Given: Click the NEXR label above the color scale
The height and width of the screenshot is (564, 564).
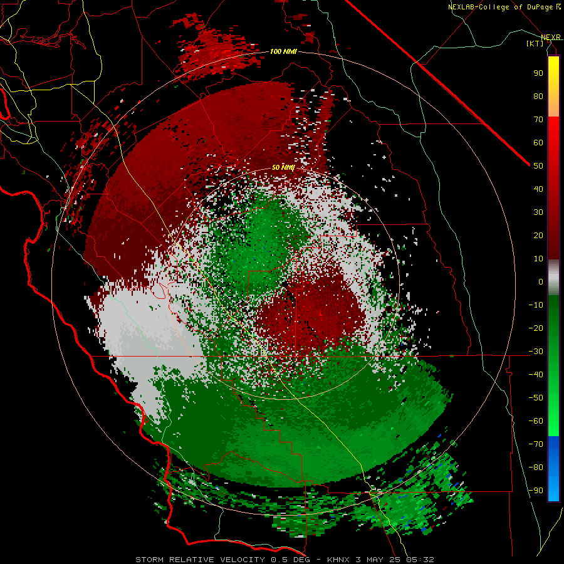Looking at the screenshot, I should coord(550,37).
